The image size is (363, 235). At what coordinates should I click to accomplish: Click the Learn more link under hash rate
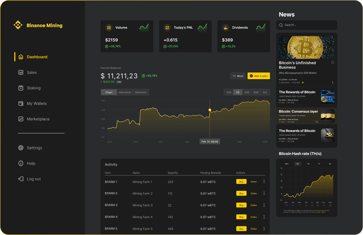pyautogui.click(x=321, y=212)
